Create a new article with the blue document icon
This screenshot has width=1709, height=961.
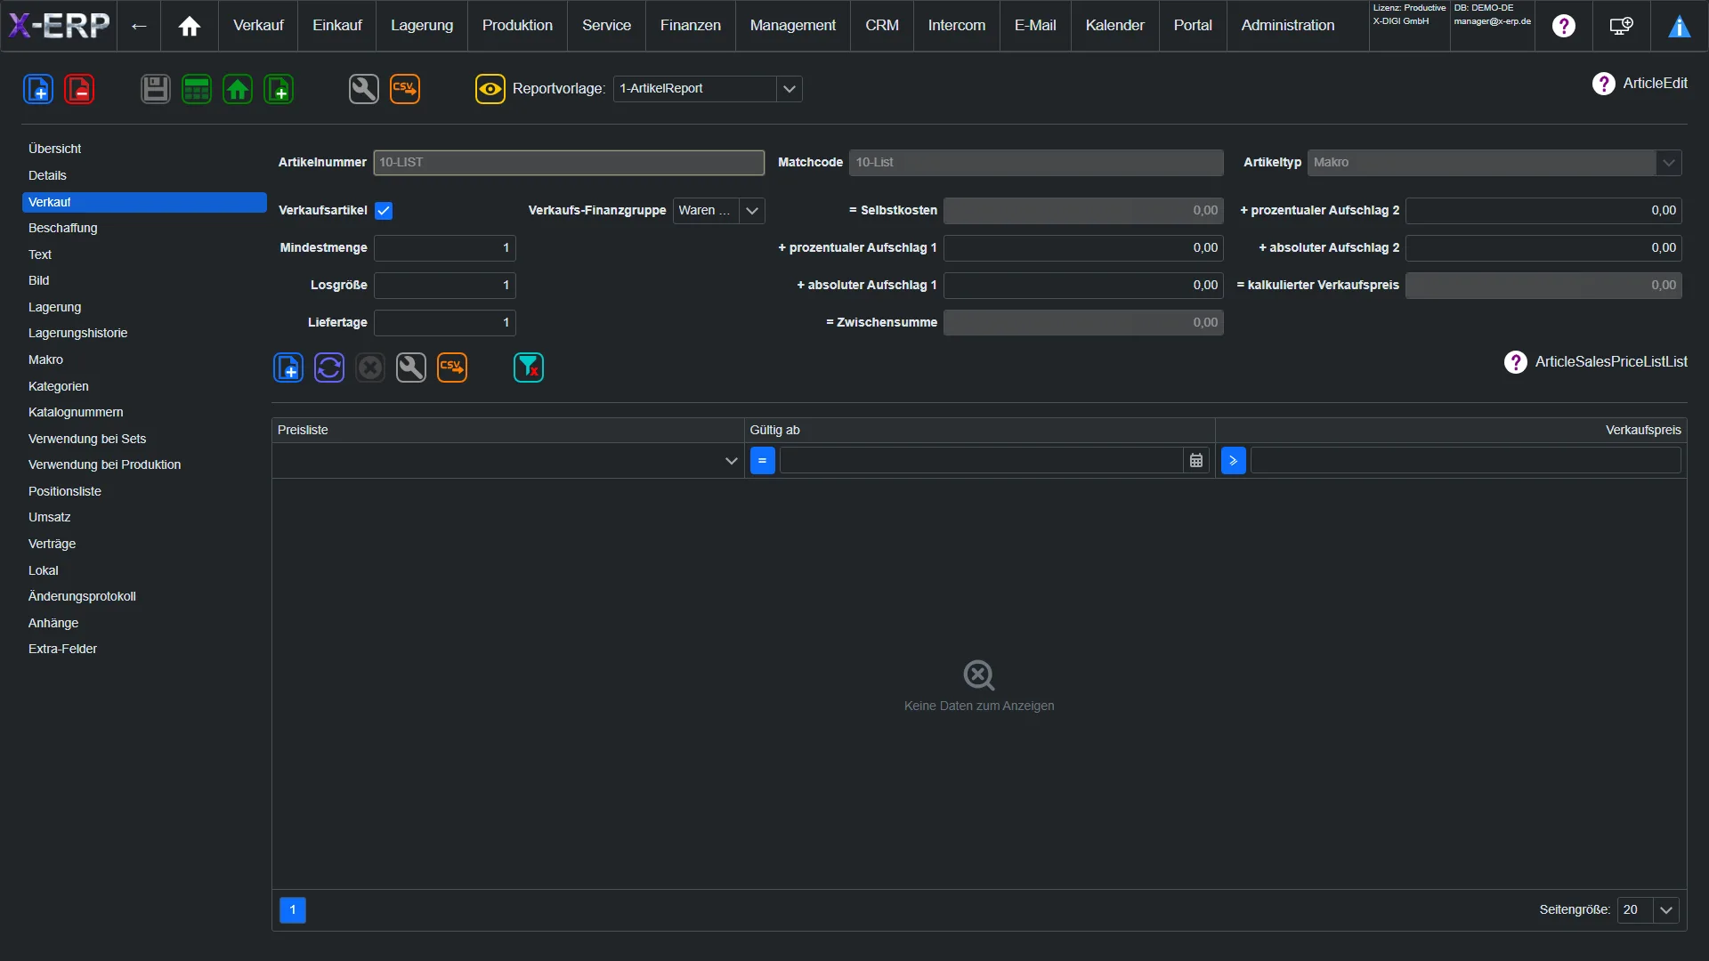coord(38,89)
